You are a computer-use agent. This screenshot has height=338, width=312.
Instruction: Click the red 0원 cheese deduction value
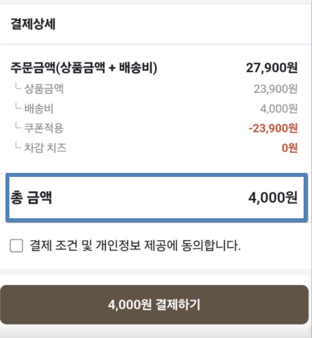[x=289, y=148]
